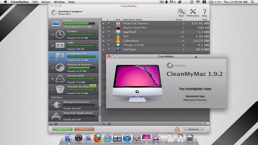Click the orange lock icon near Remove
This screenshot has width=258, height=145.
click(x=177, y=129)
